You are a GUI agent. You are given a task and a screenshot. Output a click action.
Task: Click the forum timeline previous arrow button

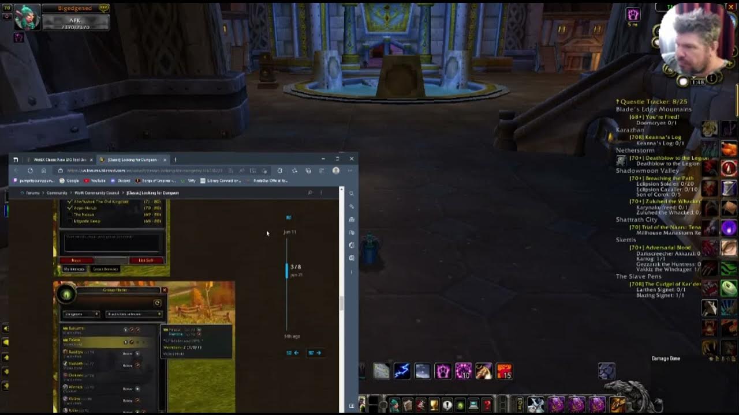(293, 353)
